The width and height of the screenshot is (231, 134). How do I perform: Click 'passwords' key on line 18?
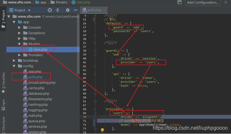click(x=122, y=31)
